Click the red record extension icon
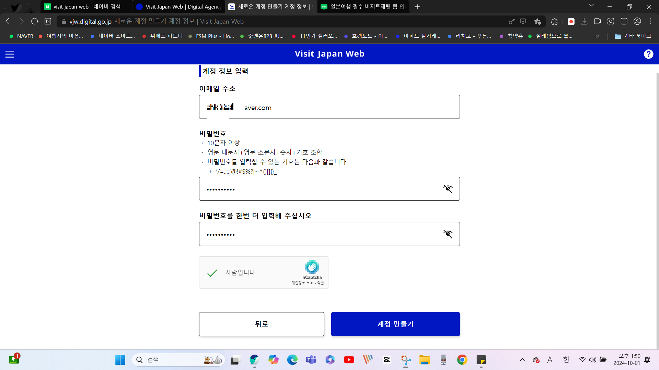The image size is (659, 370). point(571,22)
